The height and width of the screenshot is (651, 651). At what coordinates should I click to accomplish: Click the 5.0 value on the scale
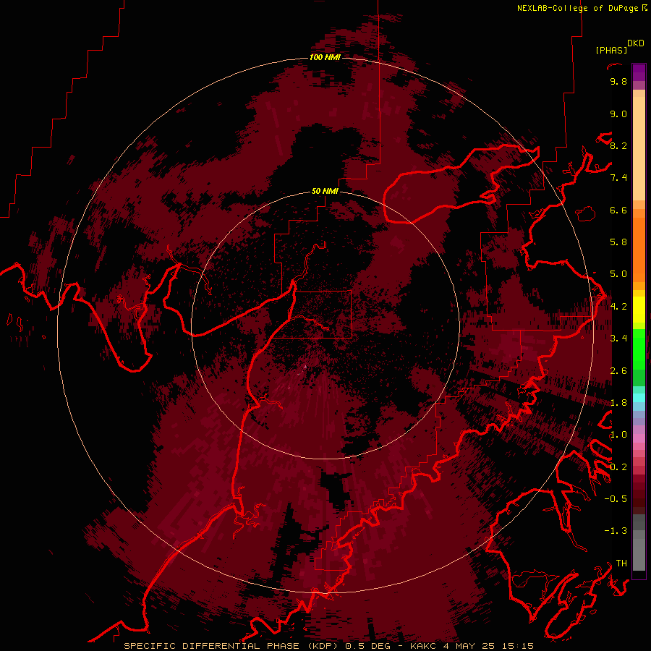pos(618,274)
